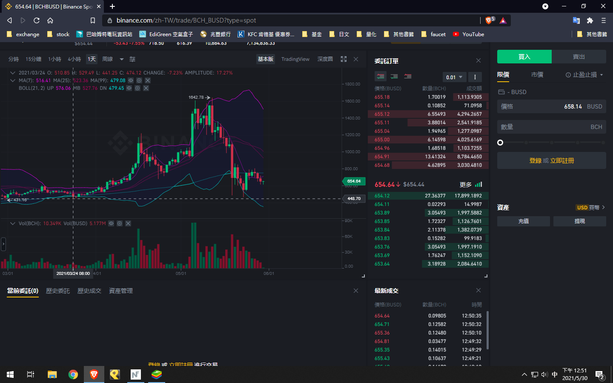Click 充值 deposit button
The width and height of the screenshot is (613, 383).
point(524,221)
